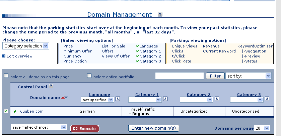The image size is (281, 136).
Task: Open the Category selection dropdown
Action: [26, 46]
